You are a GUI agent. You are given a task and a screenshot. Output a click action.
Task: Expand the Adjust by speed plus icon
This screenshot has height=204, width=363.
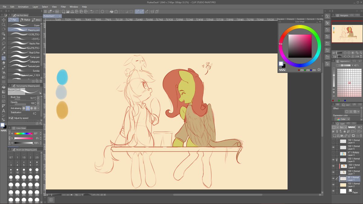click(9, 118)
